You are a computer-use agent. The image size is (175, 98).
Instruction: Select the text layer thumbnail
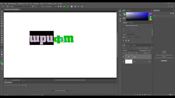pos(129,57)
